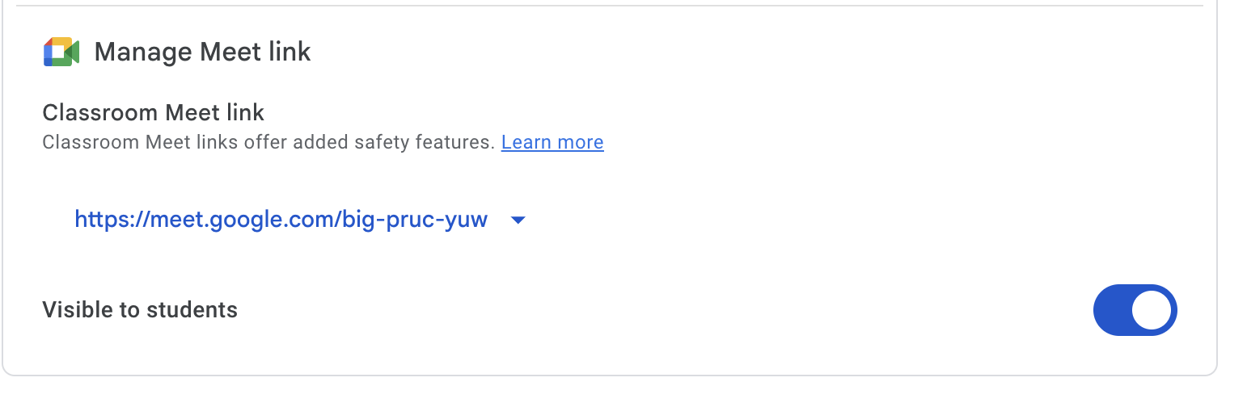
Task: Click the white knob of the toggle
Action: point(1152,310)
